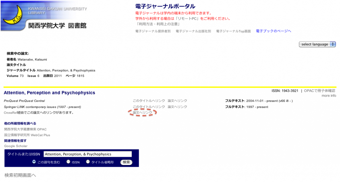Screen dimensions: 340x182
Task: Click the circled 論文へリンク CrossRef link
Action: 142,113
